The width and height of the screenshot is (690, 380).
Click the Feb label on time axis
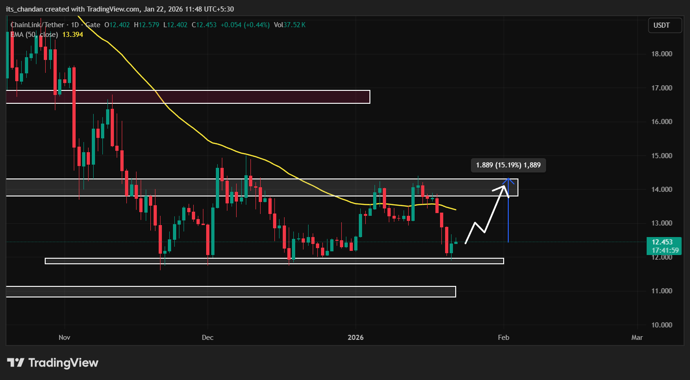(x=503, y=338)
